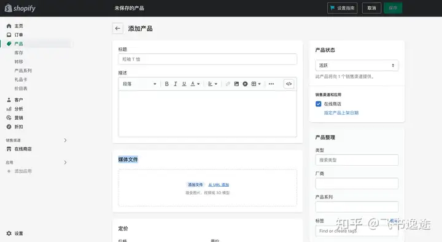Click the insert image icon
This screenshot has height=242, width=442.
tap(236, 84)
